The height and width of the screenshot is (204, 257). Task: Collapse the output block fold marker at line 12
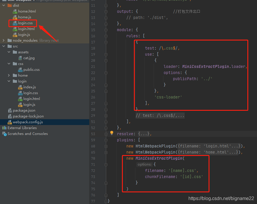point(106,12)
